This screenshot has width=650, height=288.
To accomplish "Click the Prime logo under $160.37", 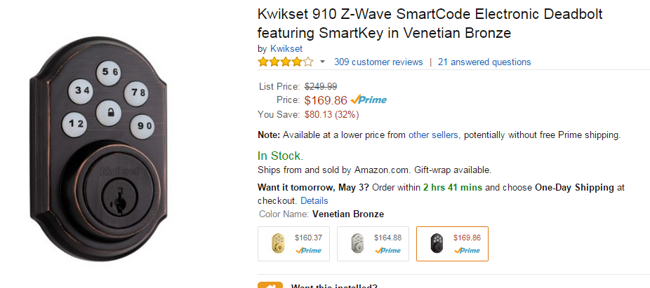I will (309, 250).
